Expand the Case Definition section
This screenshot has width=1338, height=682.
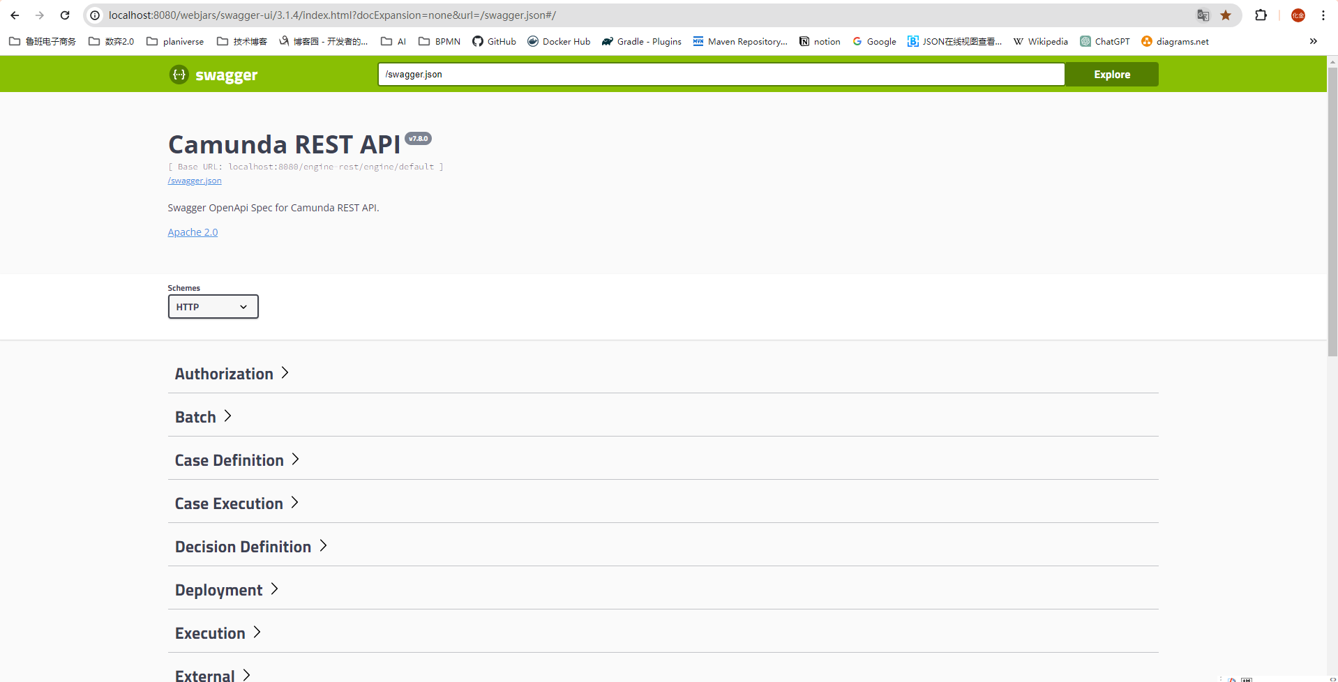[663, 460]
